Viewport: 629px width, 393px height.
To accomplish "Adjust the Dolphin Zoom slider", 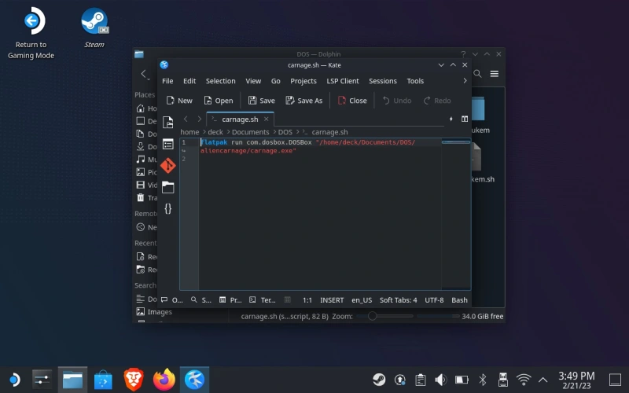I will [373, 316].
